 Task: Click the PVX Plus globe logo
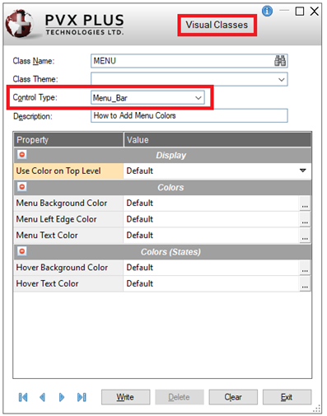[x=19, y=23]
